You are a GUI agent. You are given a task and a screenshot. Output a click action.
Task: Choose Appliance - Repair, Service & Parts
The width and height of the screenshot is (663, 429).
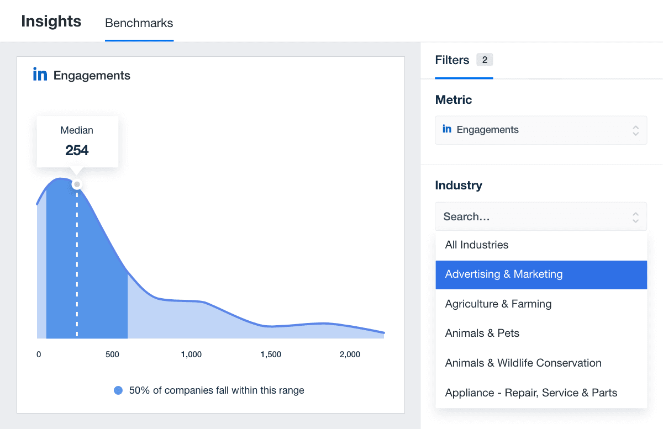tap(530, 393)
